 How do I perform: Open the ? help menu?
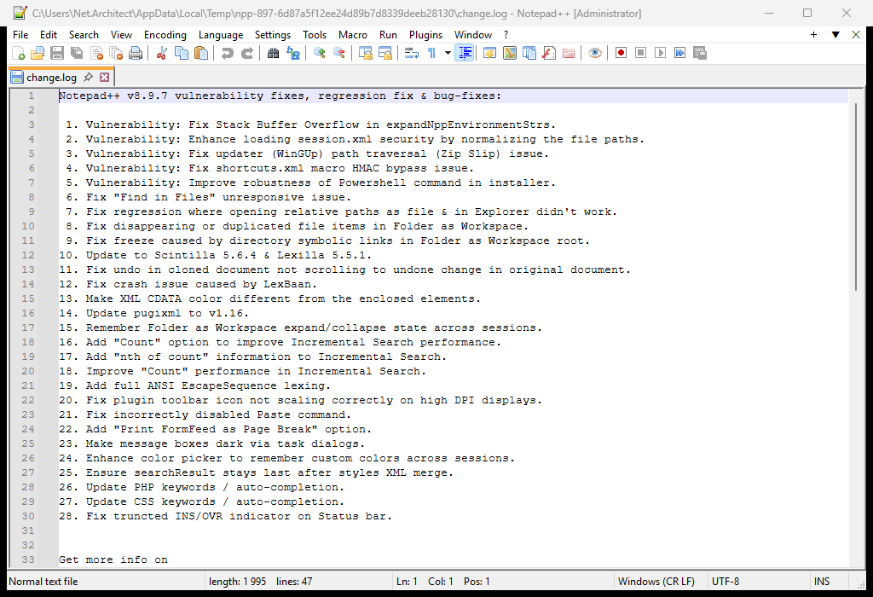[x=506, y=34]
